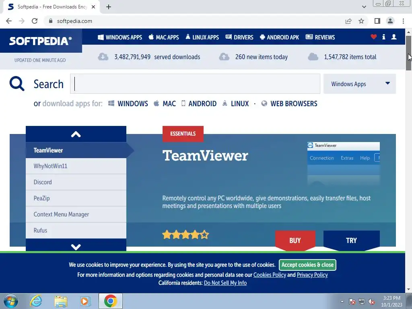Bookmark page with star icon
The height and width of the screenshot is (309, 412).
click(x=361, y=21)
